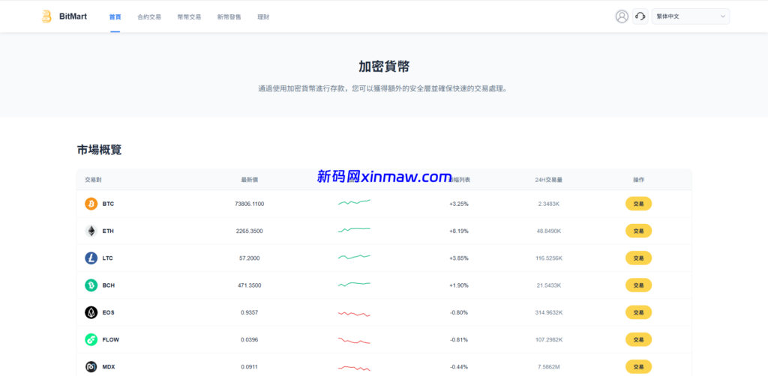Screen dimensions: 768x376
Task: Click the +8.19% change value
Action: click(459, 231)
